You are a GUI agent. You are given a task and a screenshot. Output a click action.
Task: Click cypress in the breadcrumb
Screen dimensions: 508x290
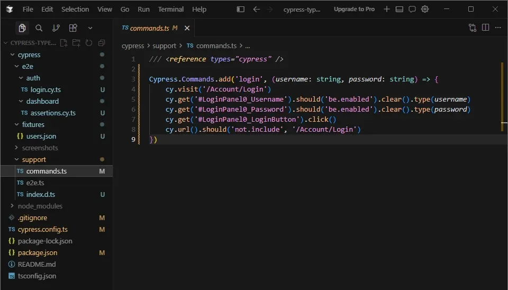(x=133, y=46)
